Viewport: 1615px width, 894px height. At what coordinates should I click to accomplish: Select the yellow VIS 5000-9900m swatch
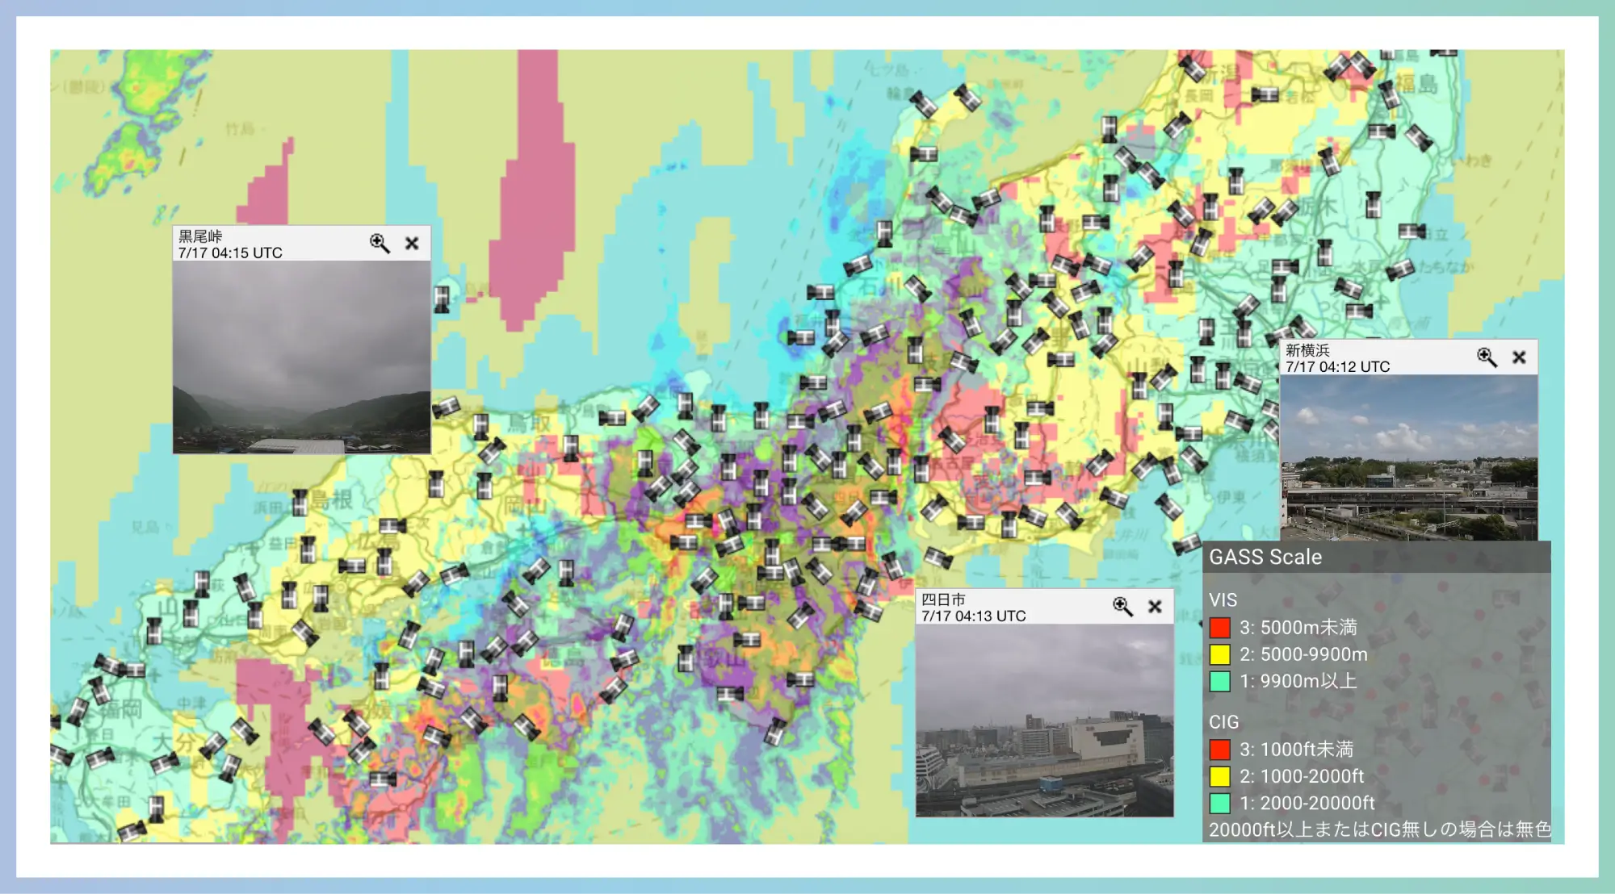[x=1219, y=654]
